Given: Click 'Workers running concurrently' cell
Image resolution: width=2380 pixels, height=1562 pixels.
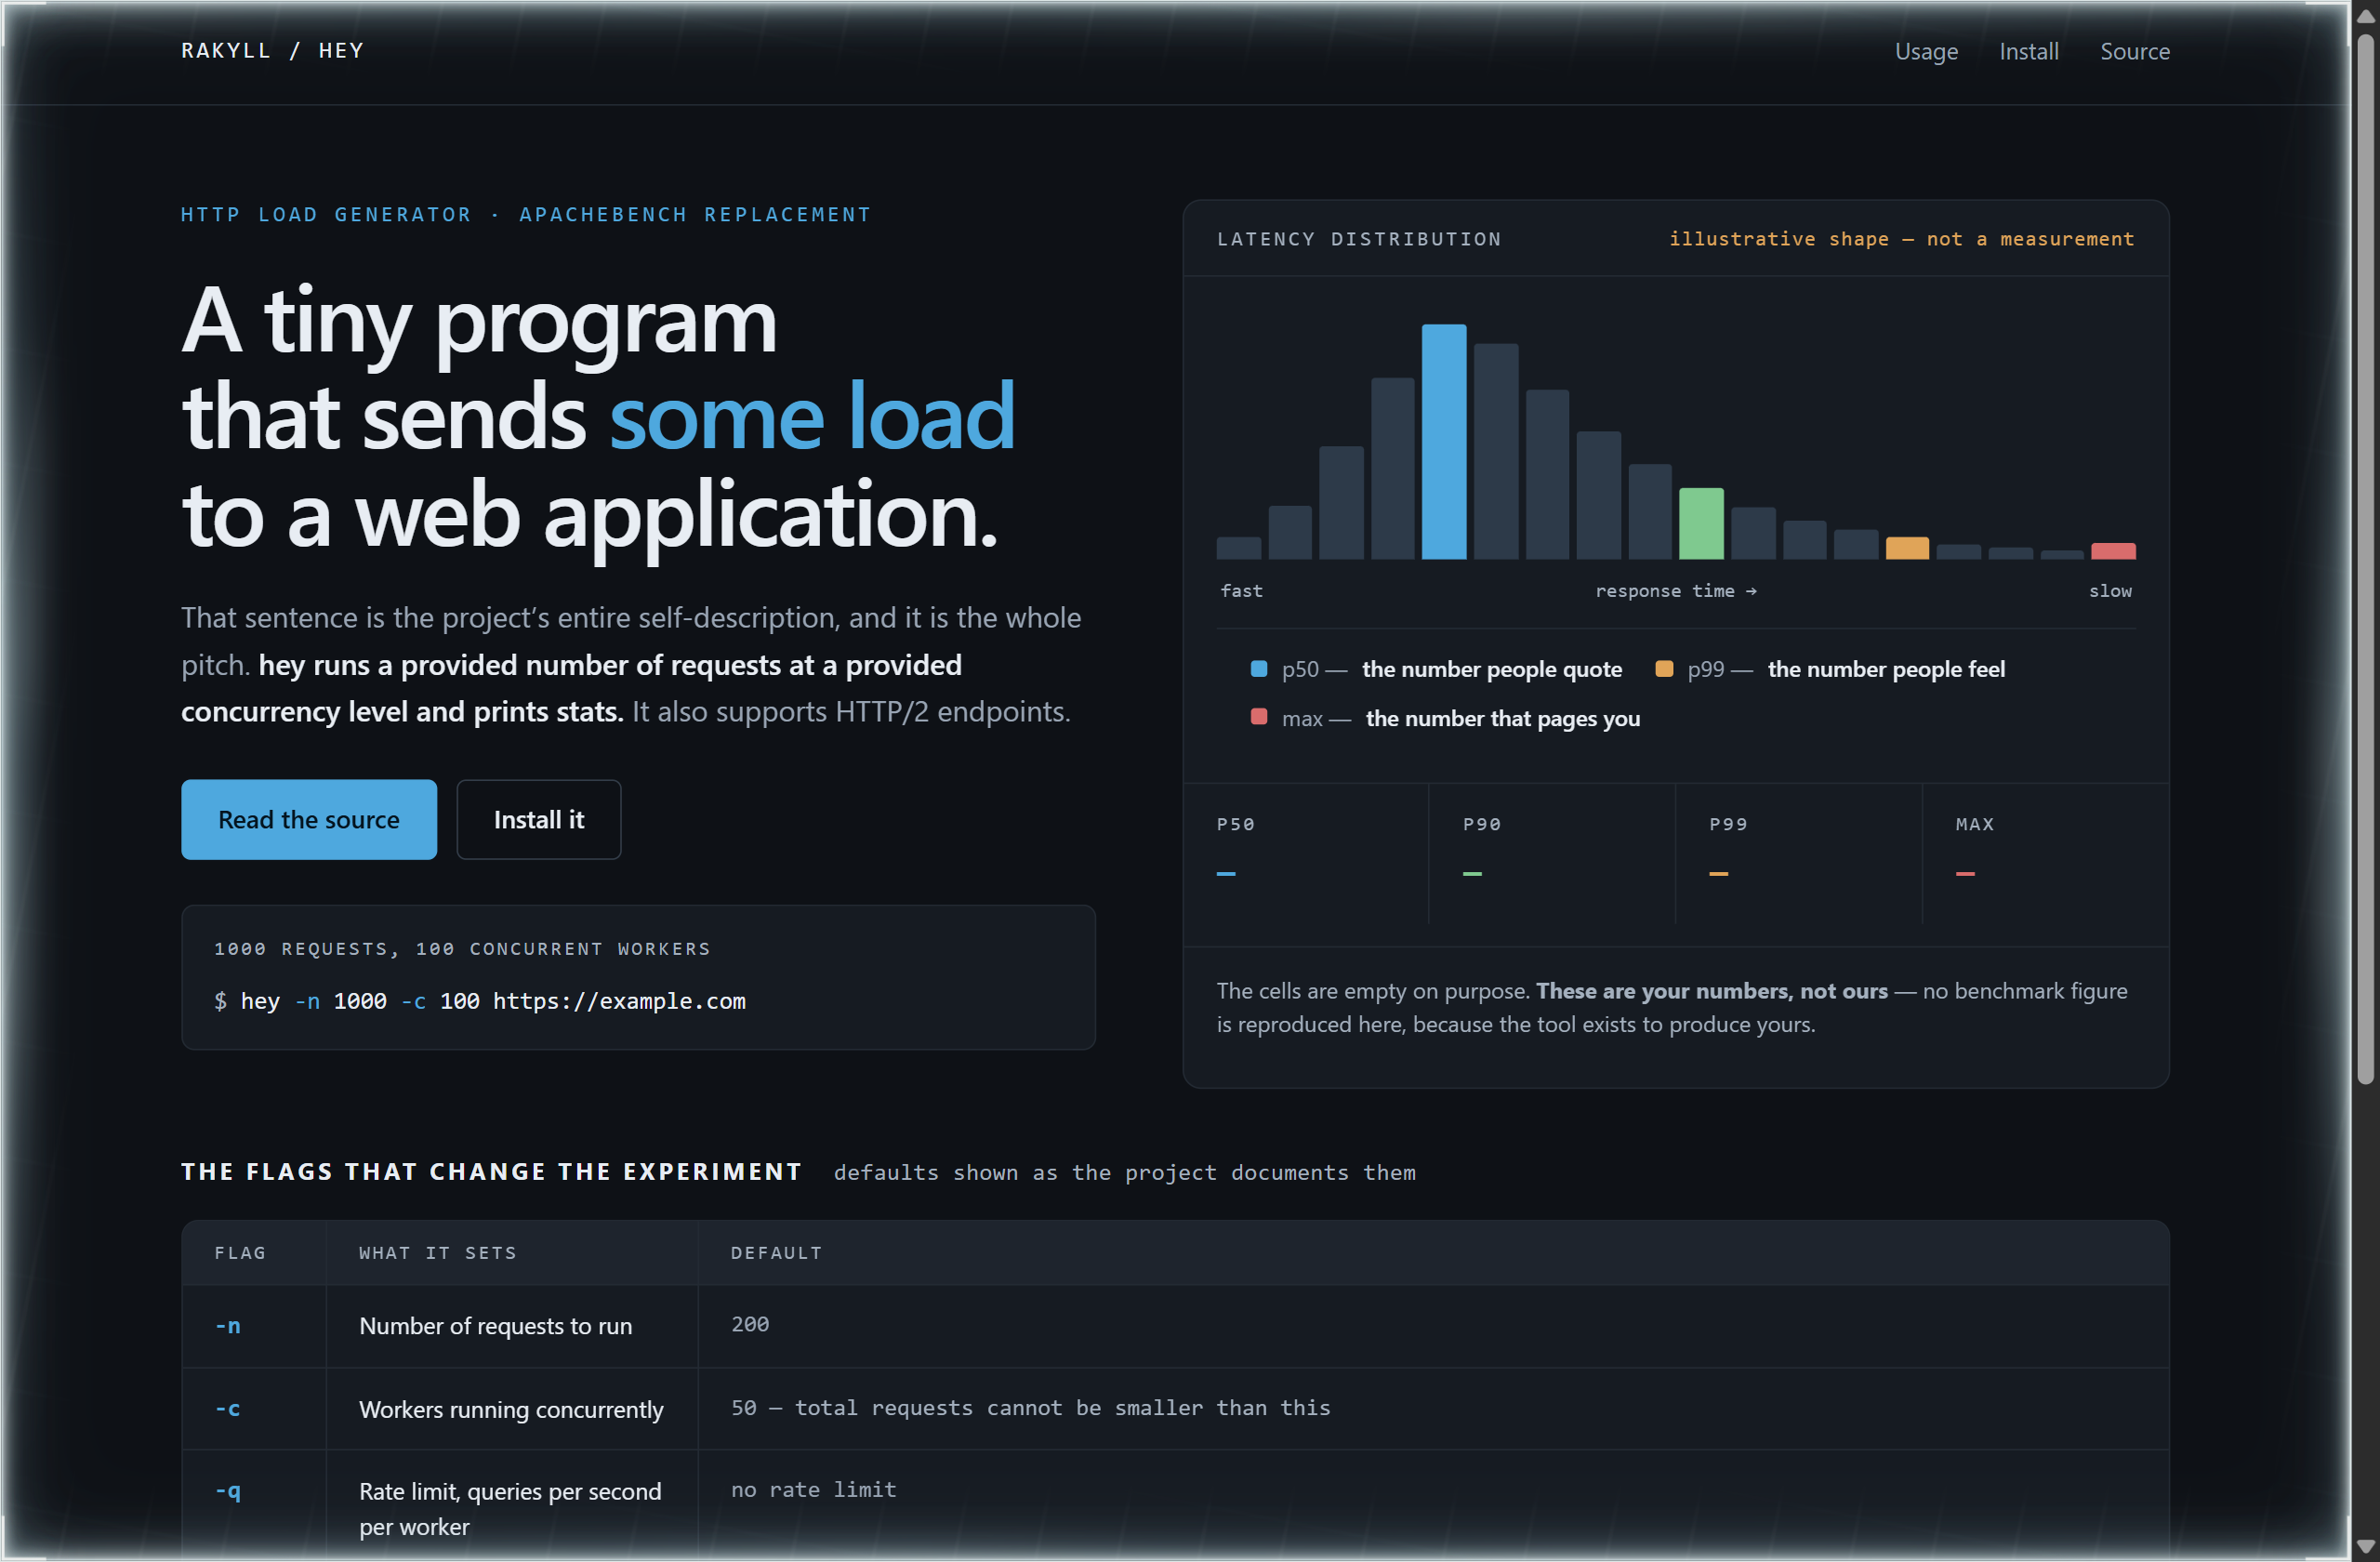Looking at the screenshot, I should pos(512,1409).
